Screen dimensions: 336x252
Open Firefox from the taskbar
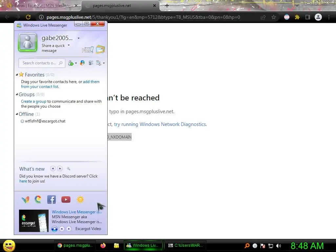(x=103, y=245)
